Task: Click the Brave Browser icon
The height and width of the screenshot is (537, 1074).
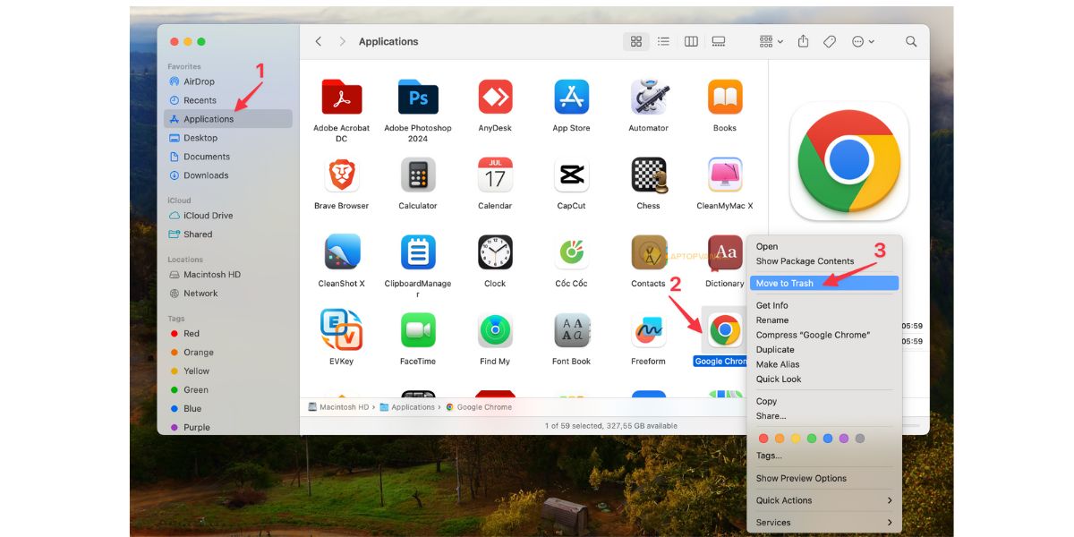Action: click(x=341, y=175)
